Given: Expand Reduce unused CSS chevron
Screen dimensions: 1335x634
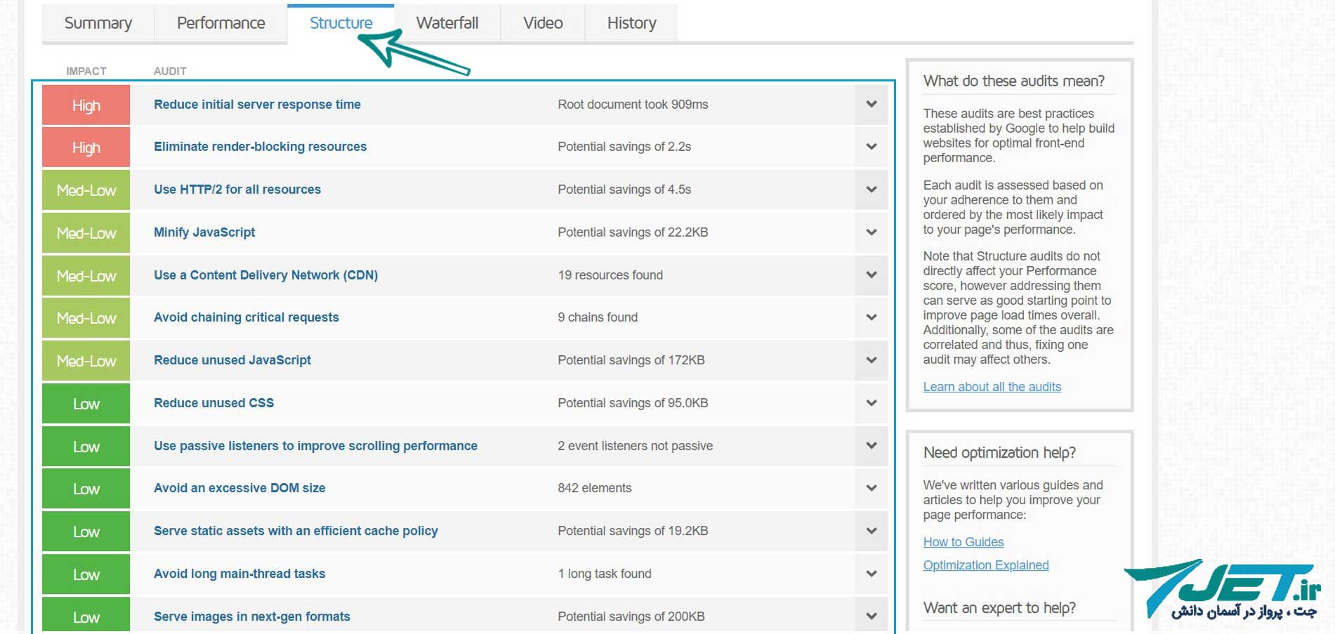Looking at the screenshot, I should coord(872,403).
